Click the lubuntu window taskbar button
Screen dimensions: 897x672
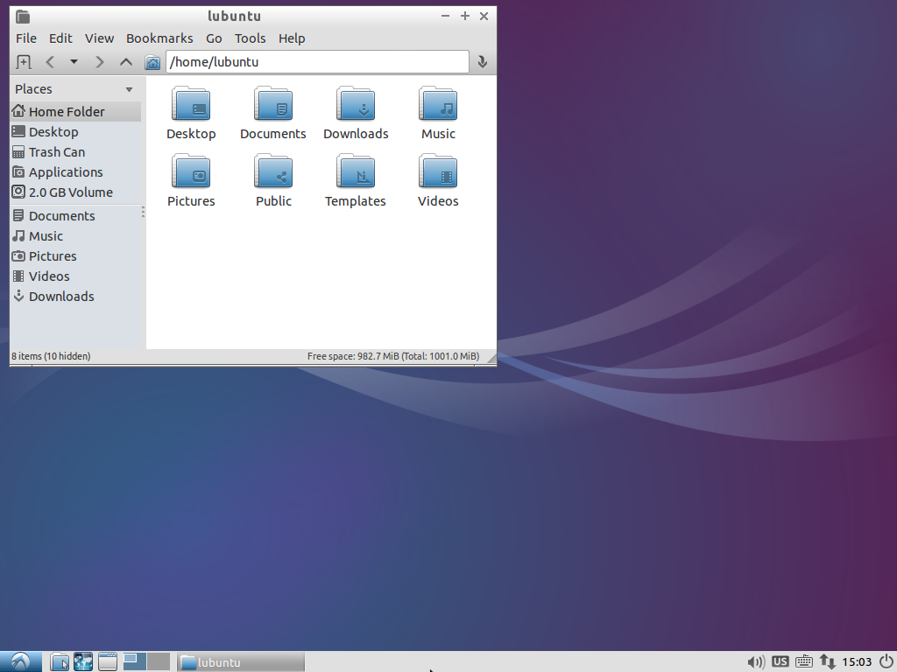(x=241, y=662)
